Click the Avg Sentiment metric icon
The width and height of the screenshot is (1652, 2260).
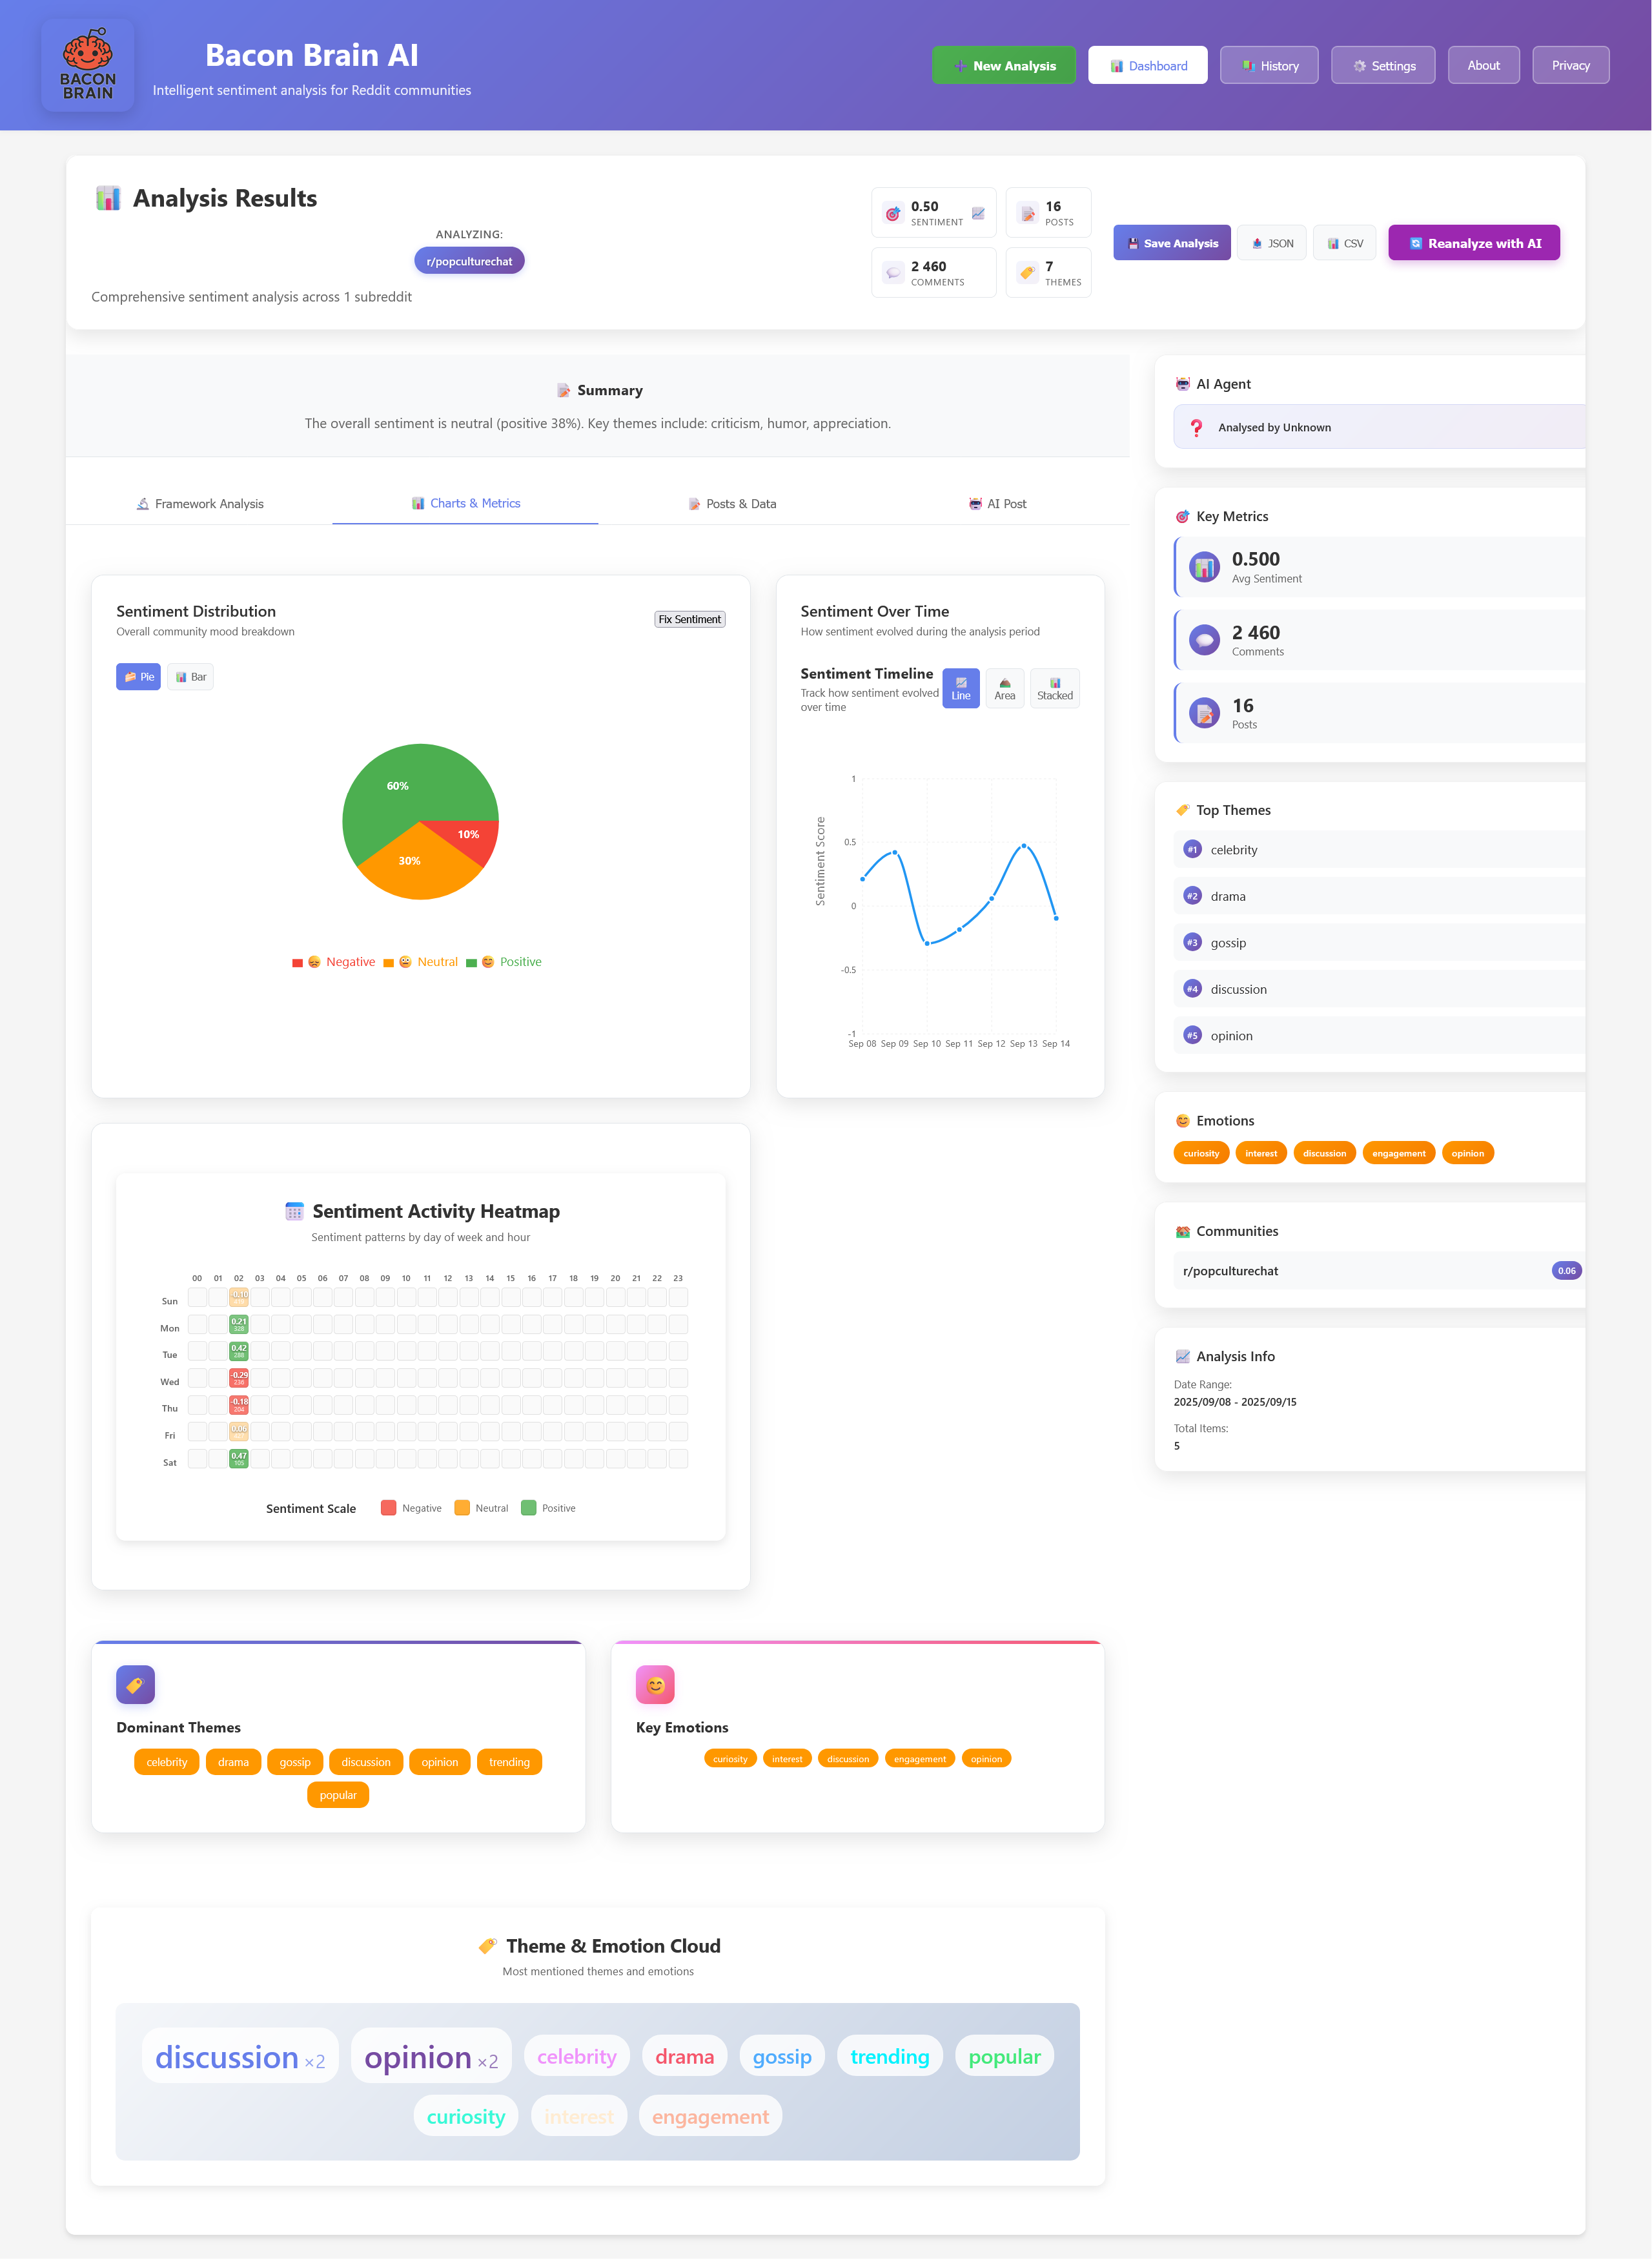[1204, 567]
